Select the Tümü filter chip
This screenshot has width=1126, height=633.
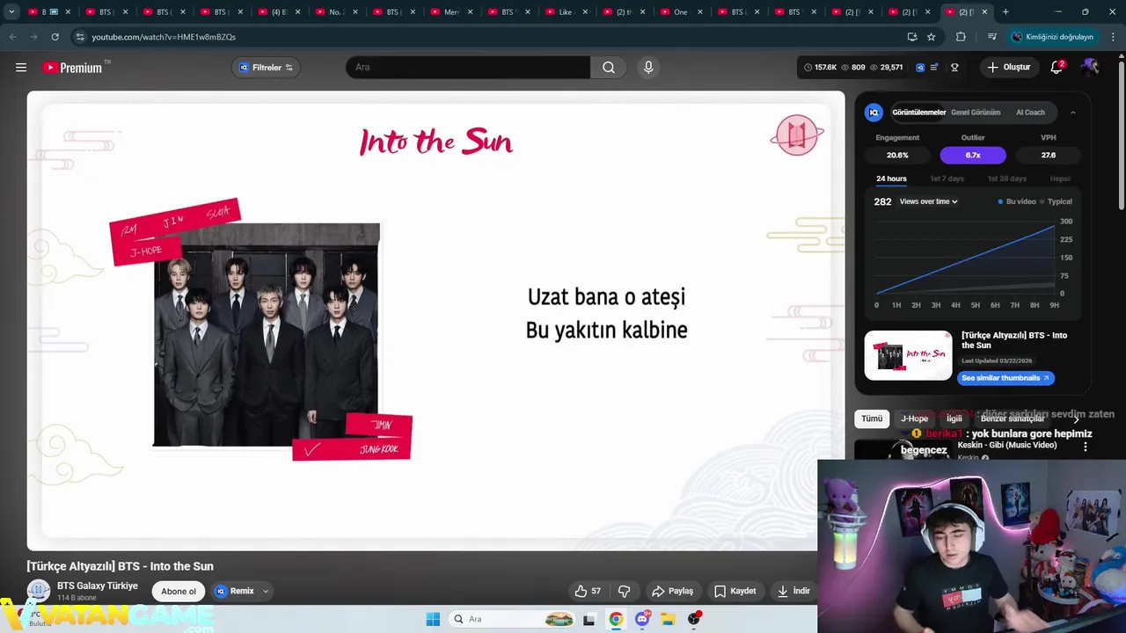(872, 418)
